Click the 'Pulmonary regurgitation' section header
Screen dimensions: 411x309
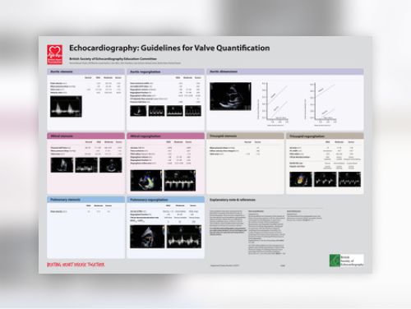[x=165, y=200]
